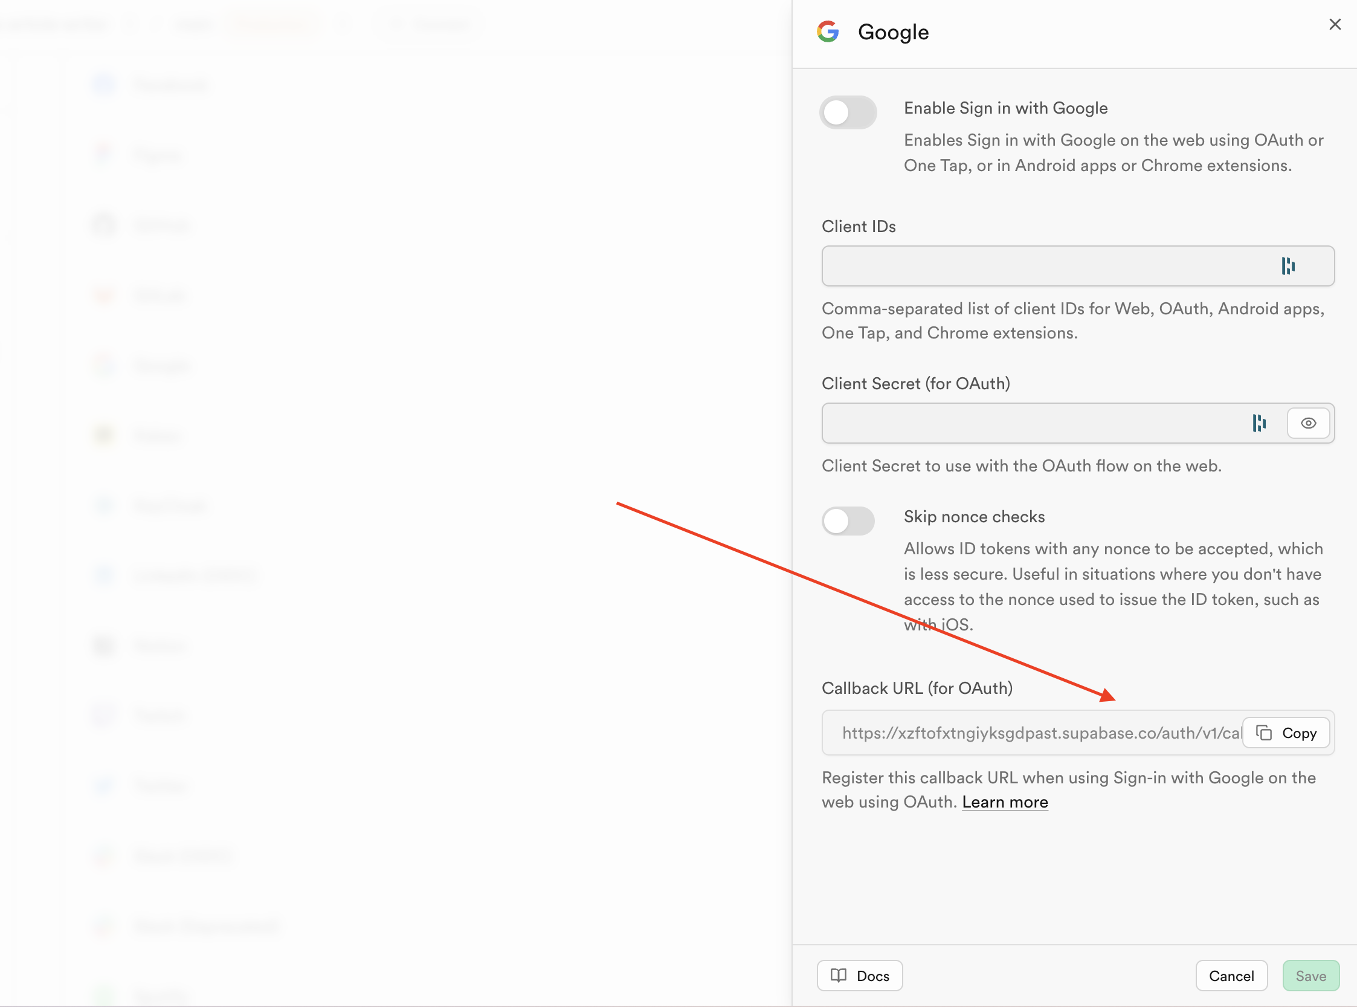Click the Callback URL (for OAuth) label
Viewport: 1357px width, 1007px height.
pyautogui.click(x=917, y=688)
